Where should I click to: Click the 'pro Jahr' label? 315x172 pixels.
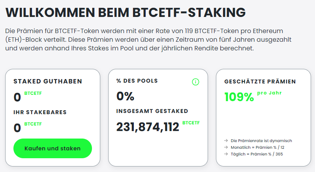(x=269, y=93)
